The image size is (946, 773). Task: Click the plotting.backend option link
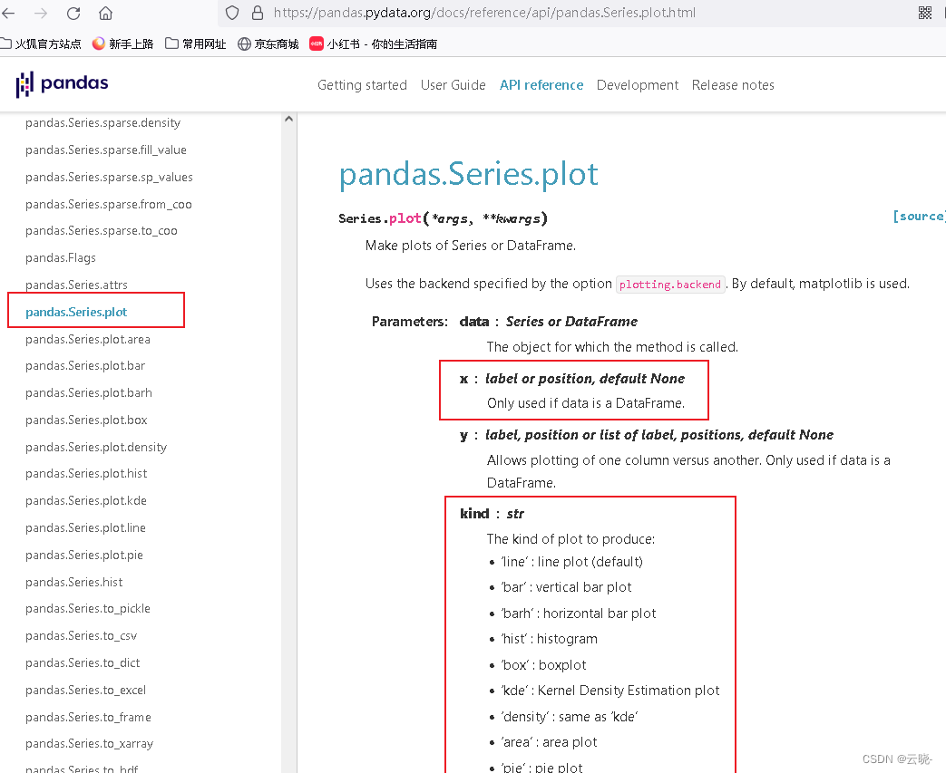coord(669,284)
